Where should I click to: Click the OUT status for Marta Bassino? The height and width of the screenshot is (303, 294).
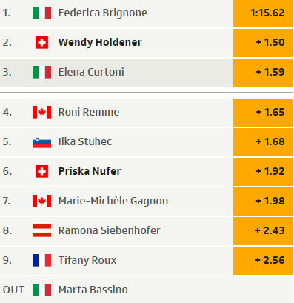13,290
